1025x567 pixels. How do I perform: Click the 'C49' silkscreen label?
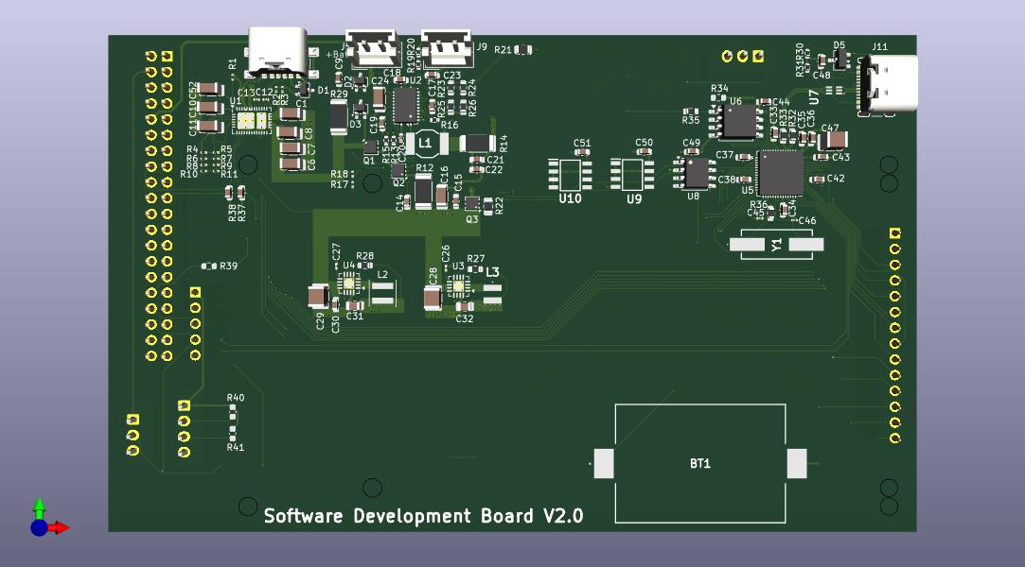[x=692, y=143]
